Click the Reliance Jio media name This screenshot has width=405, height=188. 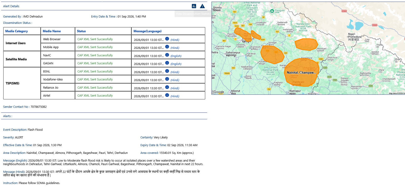(51, 88)
